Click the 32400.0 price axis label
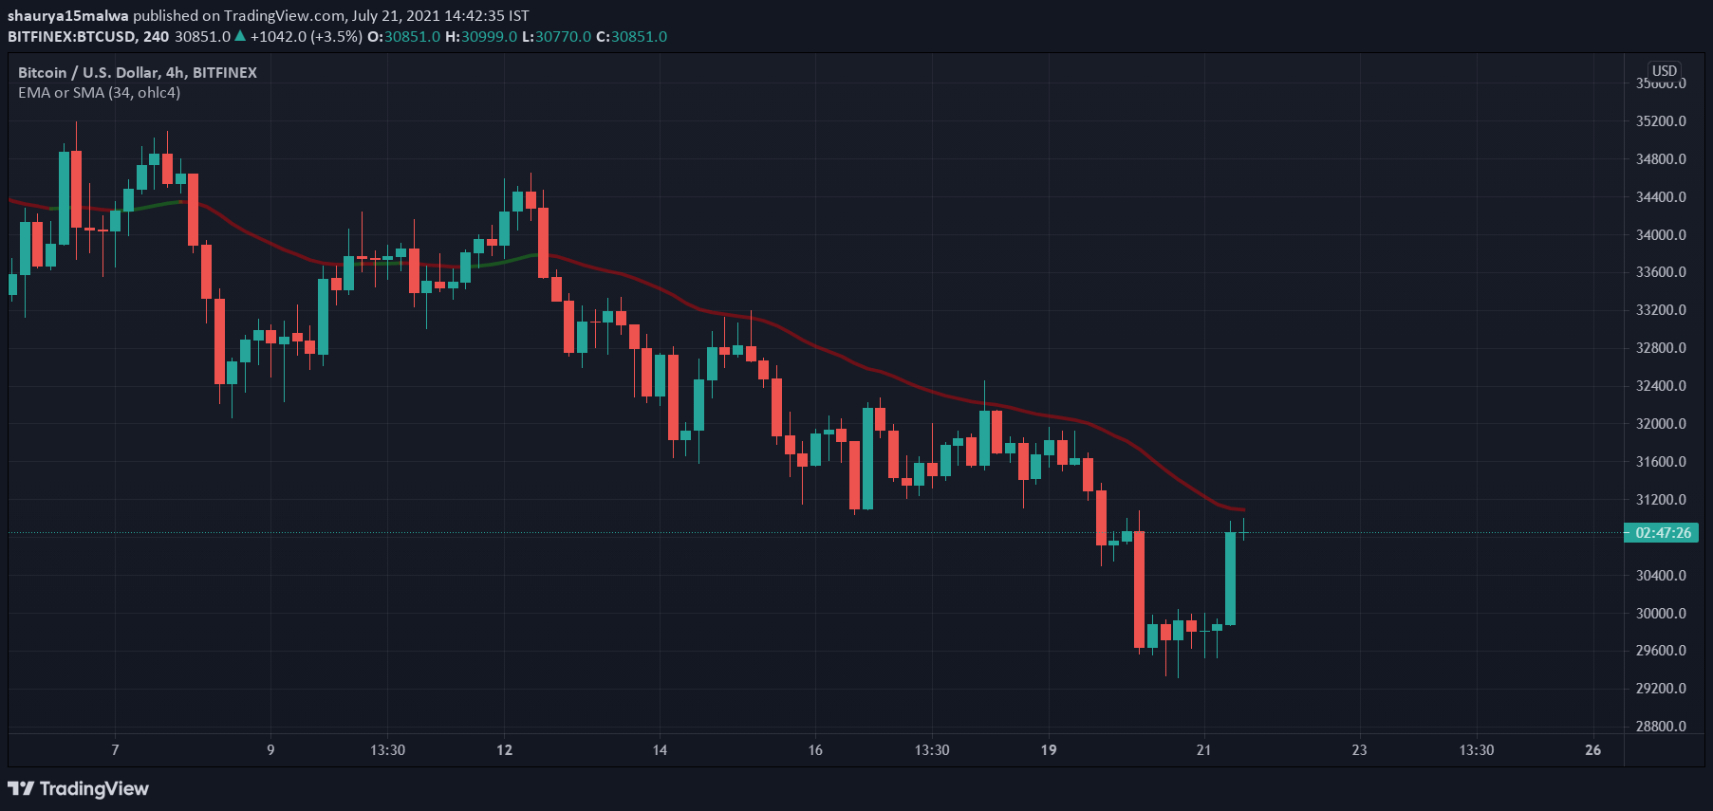The image size is (1713, 811). tap(1661, 386)
